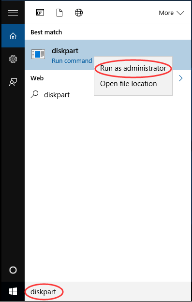Open the Windows Start button
192x302 pixels.
[x=13, y=292]
